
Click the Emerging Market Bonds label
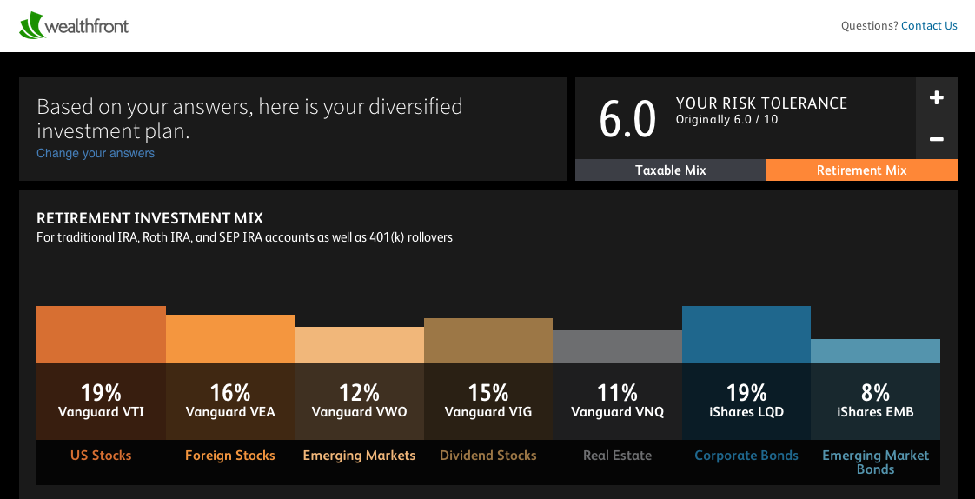pos(876,462)
